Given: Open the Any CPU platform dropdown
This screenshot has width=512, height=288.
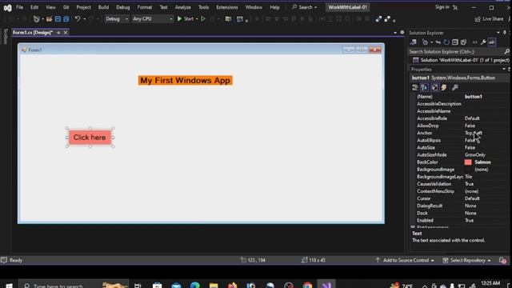Looking at the screenshot, I should point(152,19).
